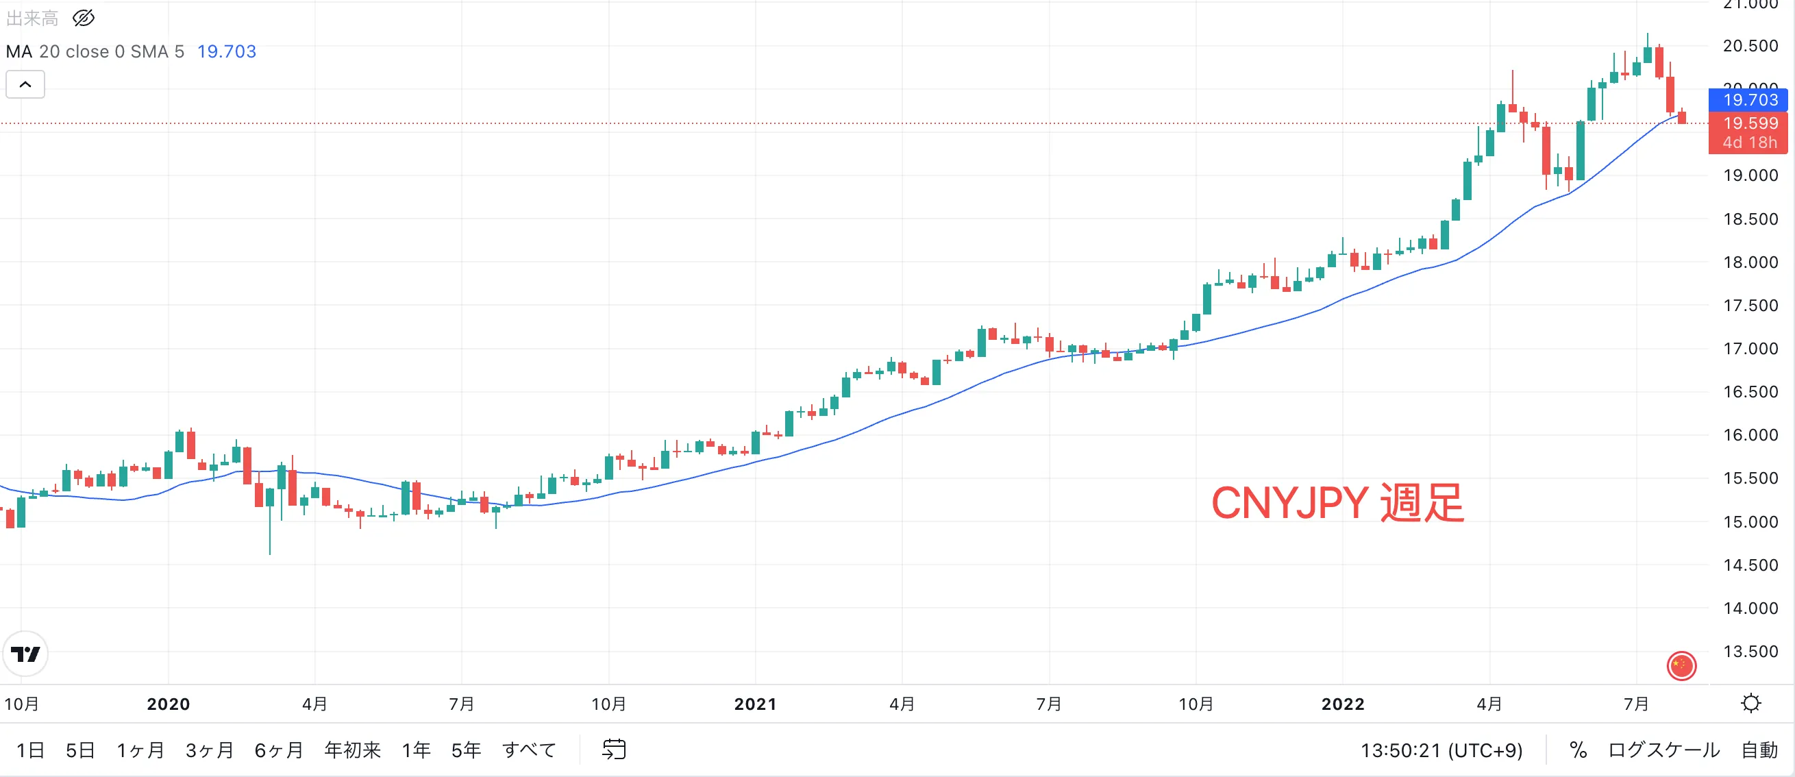Screen dimensions: 1795x777
Task: Click the blue 19.703 MA price label
Action: click(x=1749, y=99)
